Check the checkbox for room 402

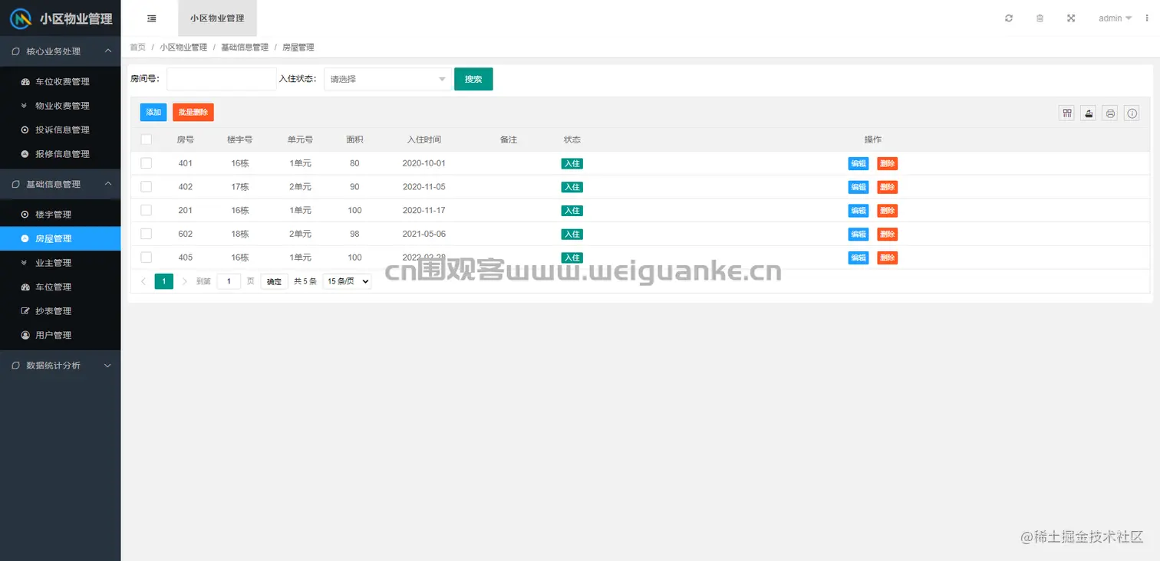coord(147,187)
